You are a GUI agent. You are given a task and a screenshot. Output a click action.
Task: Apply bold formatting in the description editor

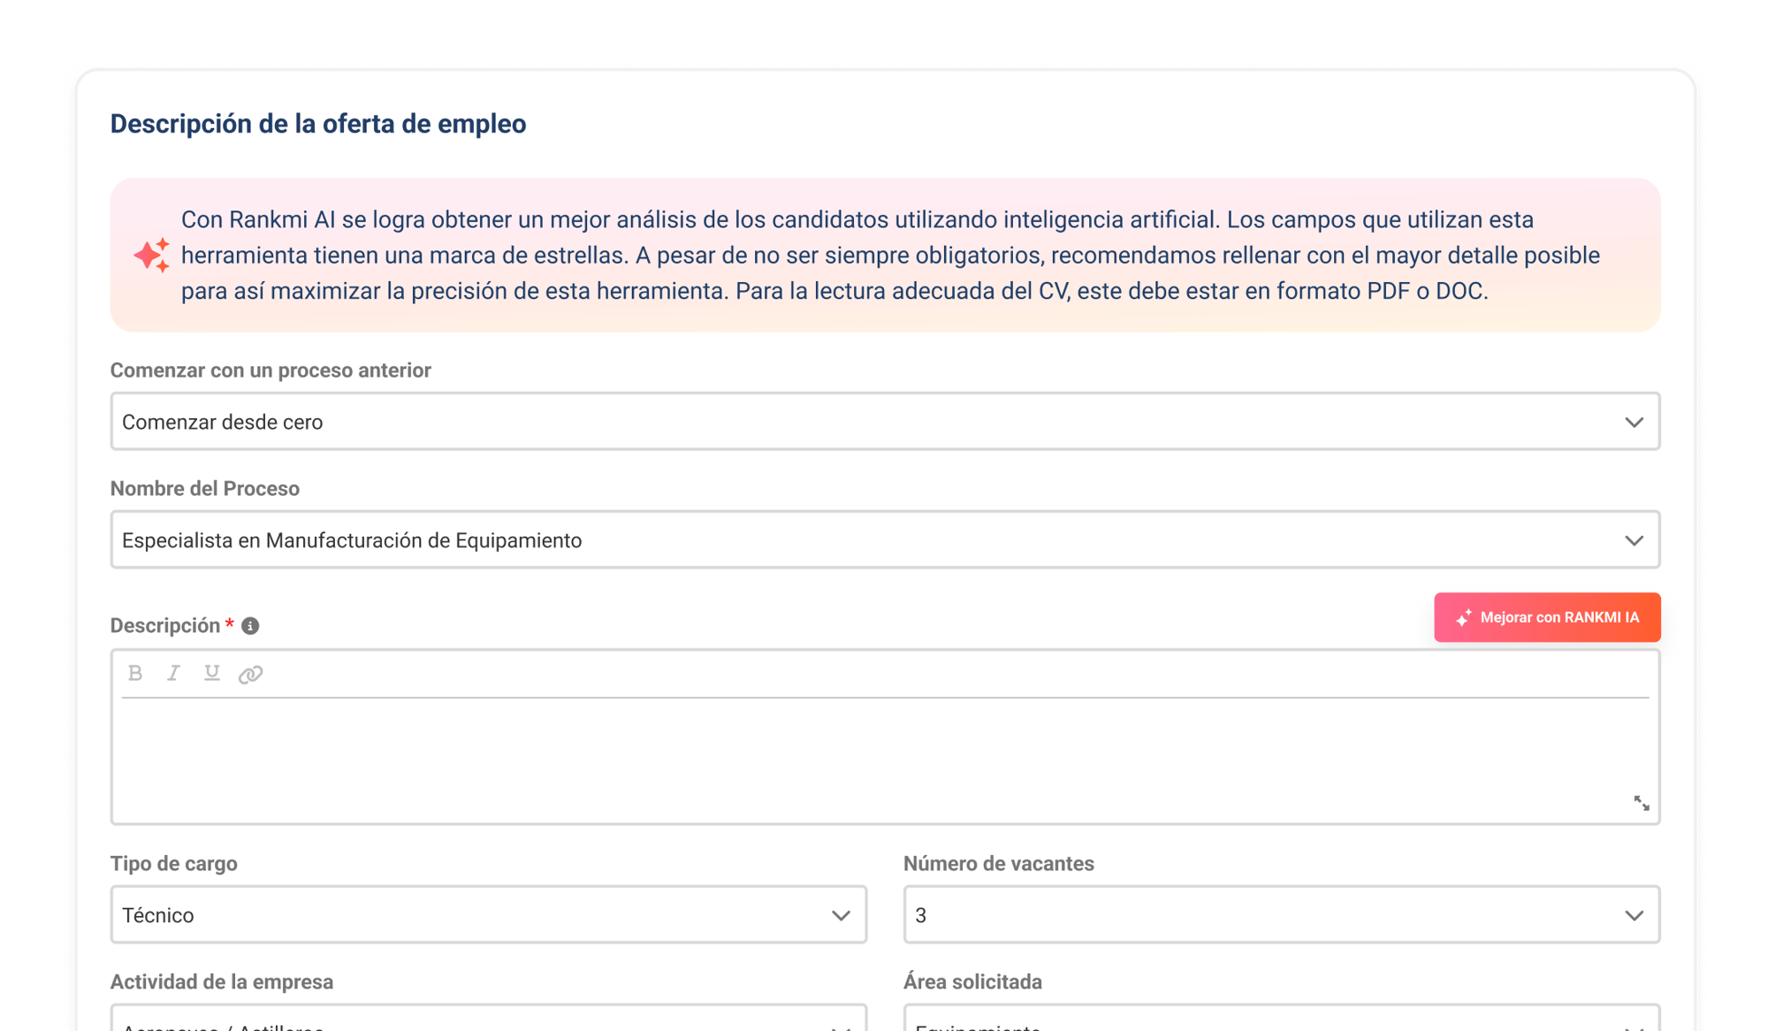point(135,674)
